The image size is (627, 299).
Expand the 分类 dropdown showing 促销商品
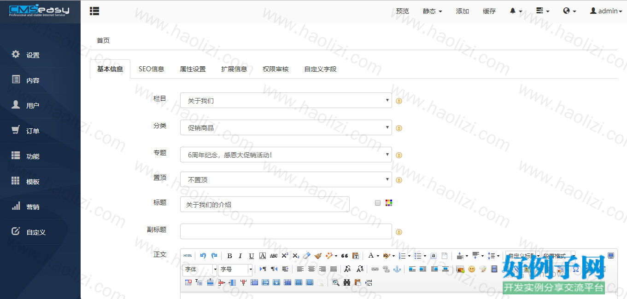point(286,127)
